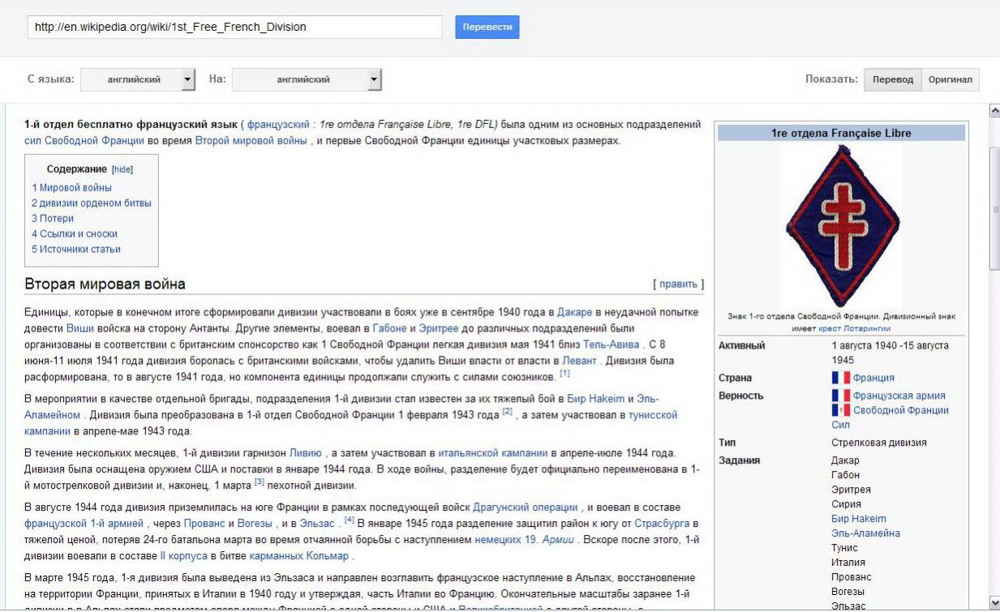Open the крест Лотарингии caption link

tap(854, 328)
